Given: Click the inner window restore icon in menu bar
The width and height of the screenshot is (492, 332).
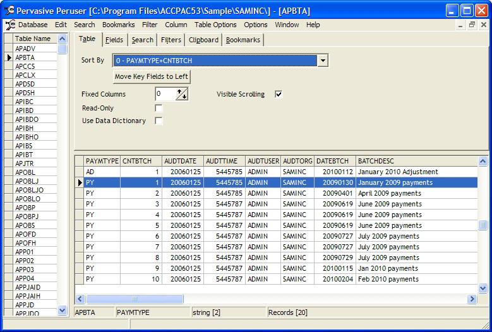Looking at the screenshot, I should point(472,25).
